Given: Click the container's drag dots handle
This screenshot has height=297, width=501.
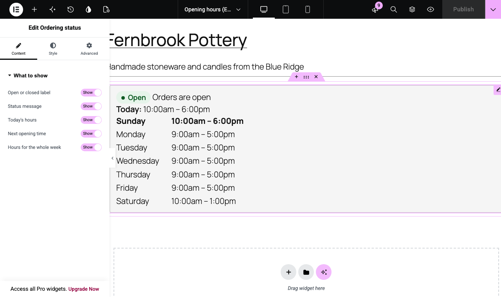Looking at the screenshot, I should (306, 77).
